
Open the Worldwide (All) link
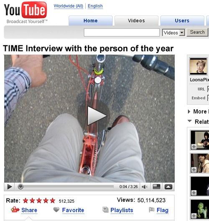point(69,6)
